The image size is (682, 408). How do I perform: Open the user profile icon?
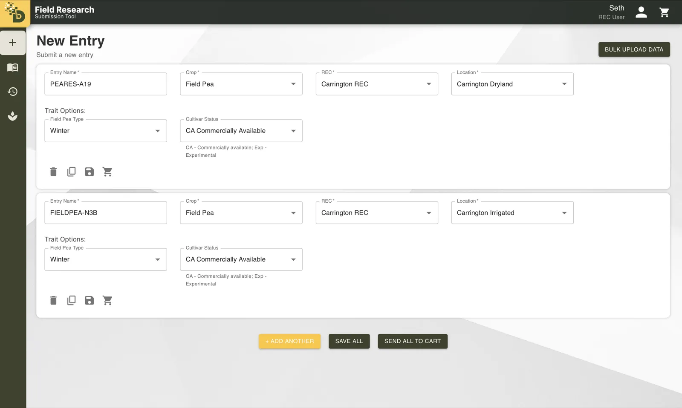coord(641,12)
